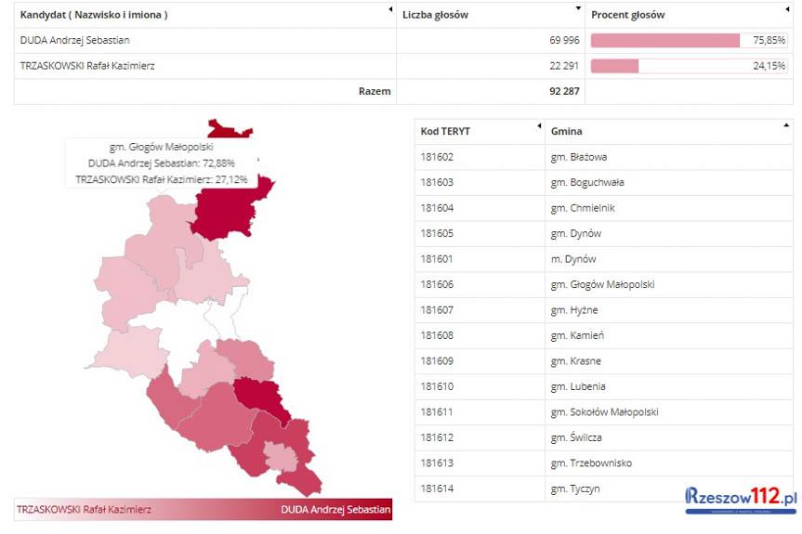Click the sort arrow in Kandydat column header
This screenshot has height=534, width=802.
click(390, 8)
